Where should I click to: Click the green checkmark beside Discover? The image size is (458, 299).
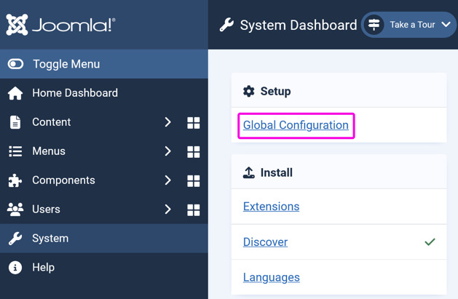click(x=430, y=242)
